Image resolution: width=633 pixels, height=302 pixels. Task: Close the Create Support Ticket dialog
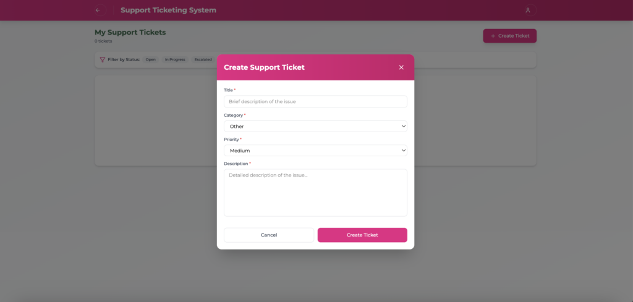click(401, 67)
